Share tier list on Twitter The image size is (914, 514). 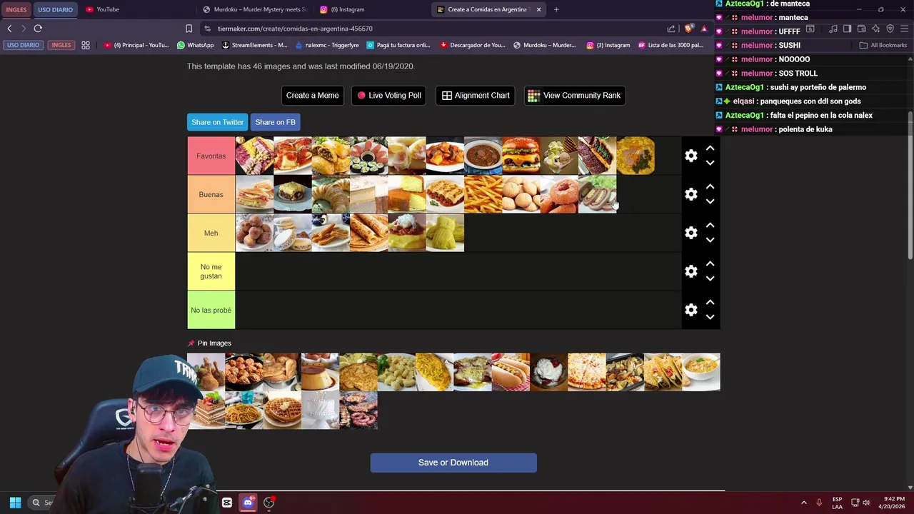click(x=217, y=122)
